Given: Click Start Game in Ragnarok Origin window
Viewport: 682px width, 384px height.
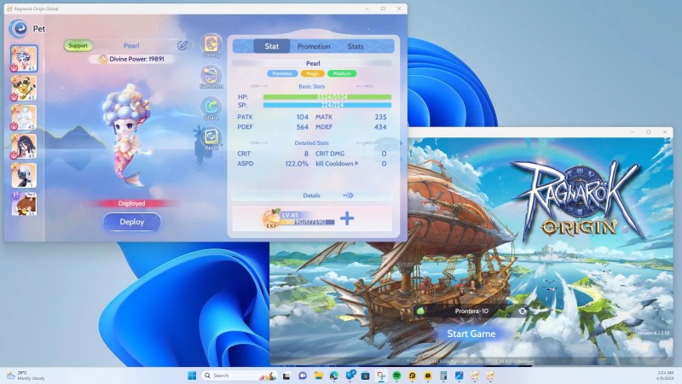Looking at the screenshot, I should click(x=471, y=334).
